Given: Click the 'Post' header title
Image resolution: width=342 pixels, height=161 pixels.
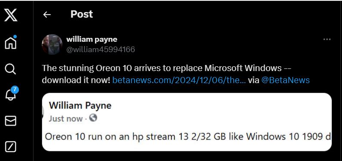Looking at the screenshot, I should [x=82, y=14].
